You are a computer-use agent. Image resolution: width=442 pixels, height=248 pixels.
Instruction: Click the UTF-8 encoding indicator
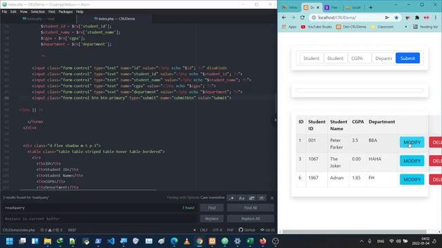(217, 230)
